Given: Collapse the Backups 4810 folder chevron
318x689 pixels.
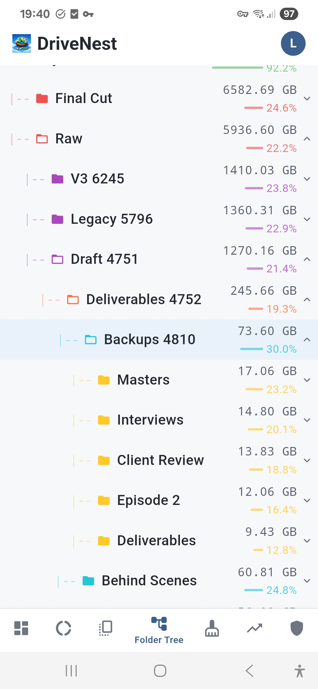Looking at the screenshot, I should click(x=307, y=339).
